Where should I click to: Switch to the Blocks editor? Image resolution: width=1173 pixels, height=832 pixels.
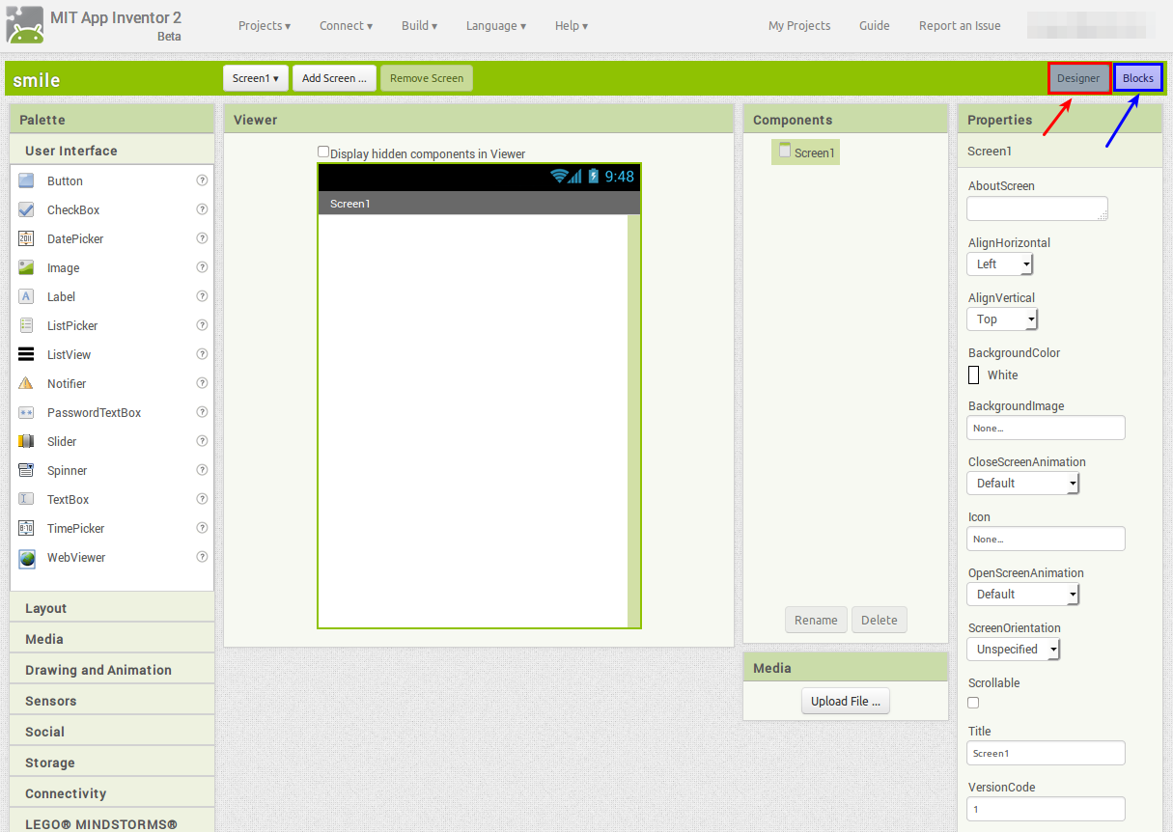1137,77
